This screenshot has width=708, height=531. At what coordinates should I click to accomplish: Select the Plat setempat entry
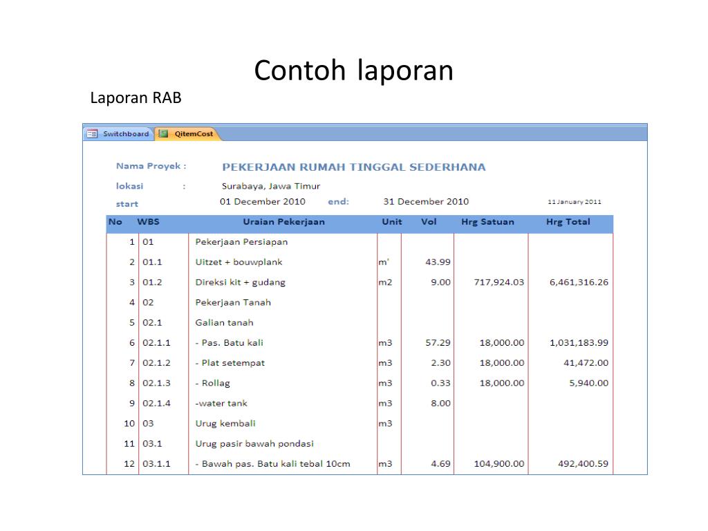pyautogui.click(x=230, y=363)
